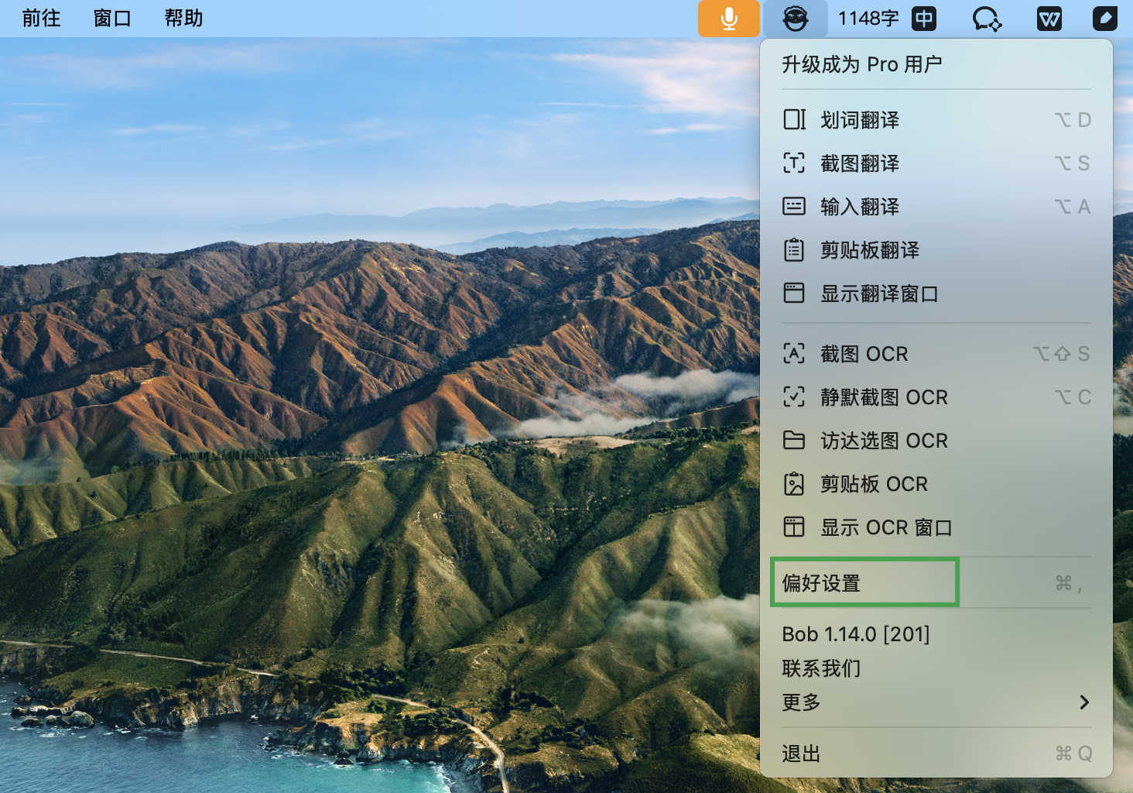Open the WPS menu bar icon
Viewport: 1133px width, 793px height.
point(1049,18)
